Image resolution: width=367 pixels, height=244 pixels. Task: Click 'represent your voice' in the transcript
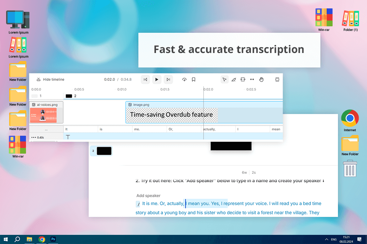pyautogui.click(x=245, y=203)
